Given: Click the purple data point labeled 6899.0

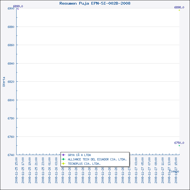Looking at the screenshot, I should click(18, 9).
